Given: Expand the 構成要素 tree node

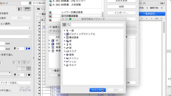Looking at the screenshot, I should point(65,37).
